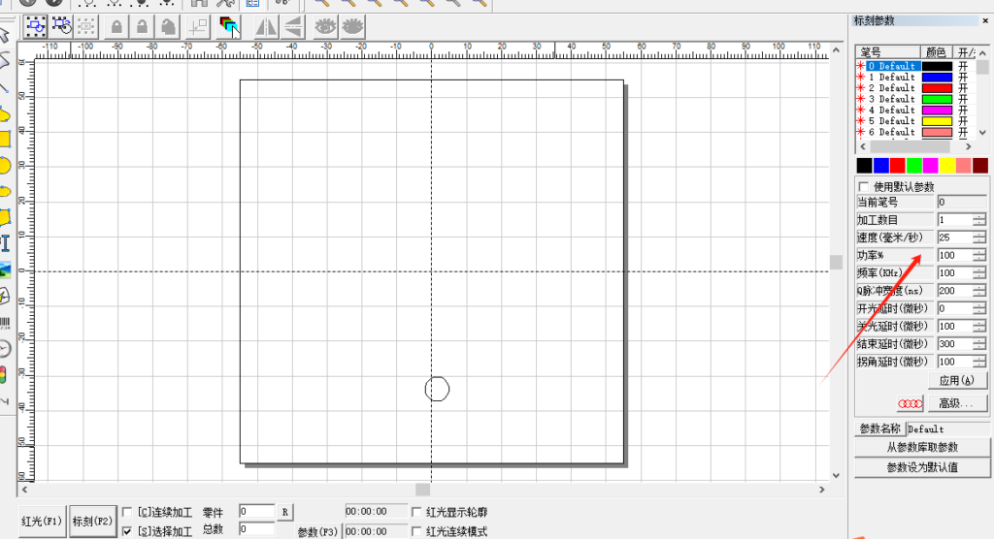This screenshot has width=994, height=539.
Task: Enable the 红光显示轮廓 checkbox
Action: pyautogui.click(x=418, y=512)
